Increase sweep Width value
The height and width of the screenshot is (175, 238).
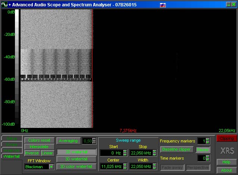(155, 165)
